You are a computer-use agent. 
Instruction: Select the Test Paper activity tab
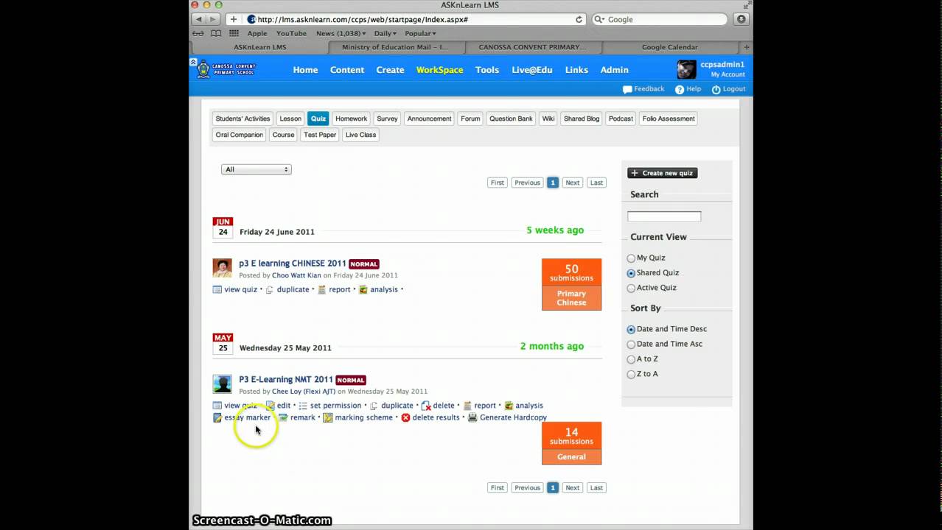(x=320, y=135)
